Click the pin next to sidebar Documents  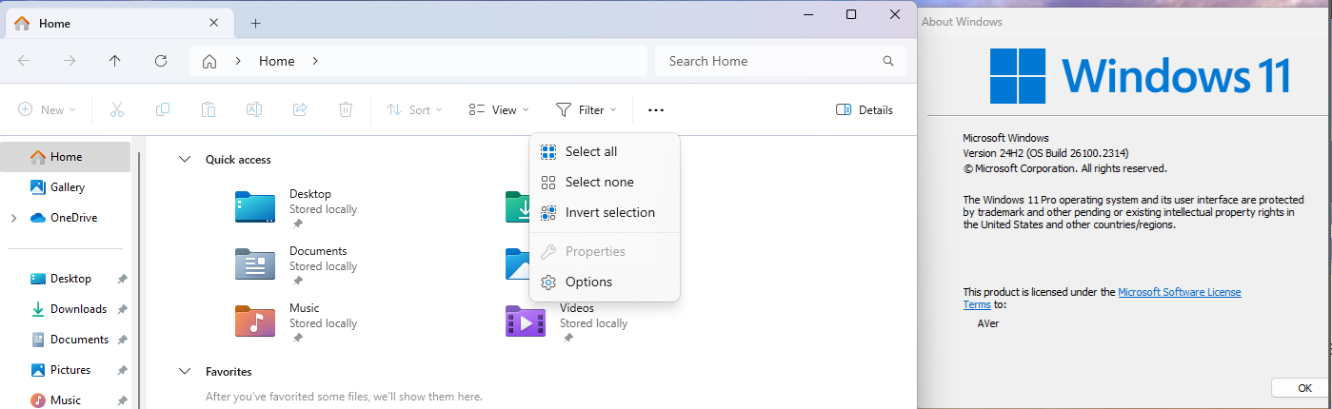pyautogui.click(x=122, y=340)
